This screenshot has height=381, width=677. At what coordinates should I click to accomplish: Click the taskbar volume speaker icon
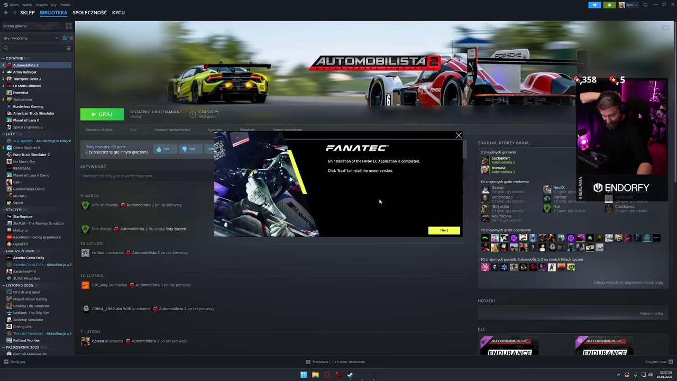pyautogui.click(x=650, y=375)
